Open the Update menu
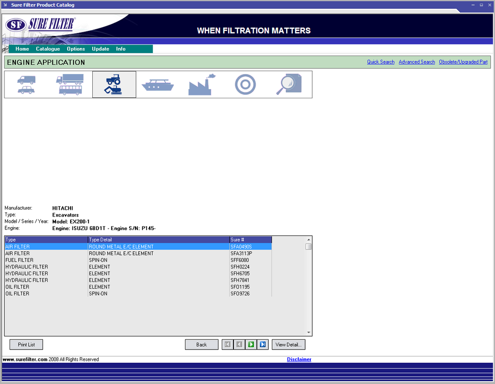 [x=101, y=49]
